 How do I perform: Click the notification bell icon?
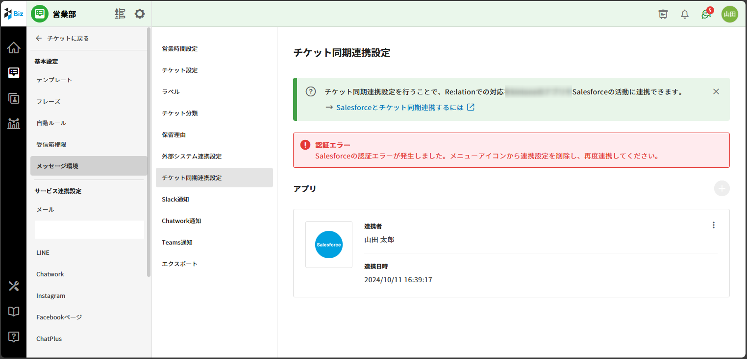click(x=685, y=14)
